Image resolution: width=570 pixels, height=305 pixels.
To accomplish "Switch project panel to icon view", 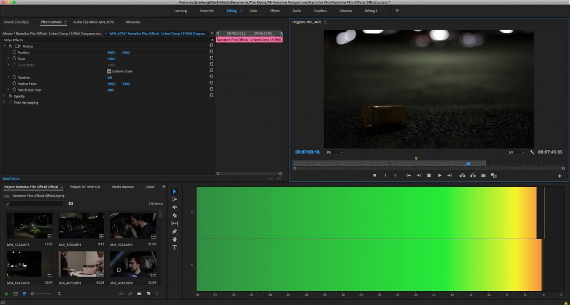I will pos(24,293).
